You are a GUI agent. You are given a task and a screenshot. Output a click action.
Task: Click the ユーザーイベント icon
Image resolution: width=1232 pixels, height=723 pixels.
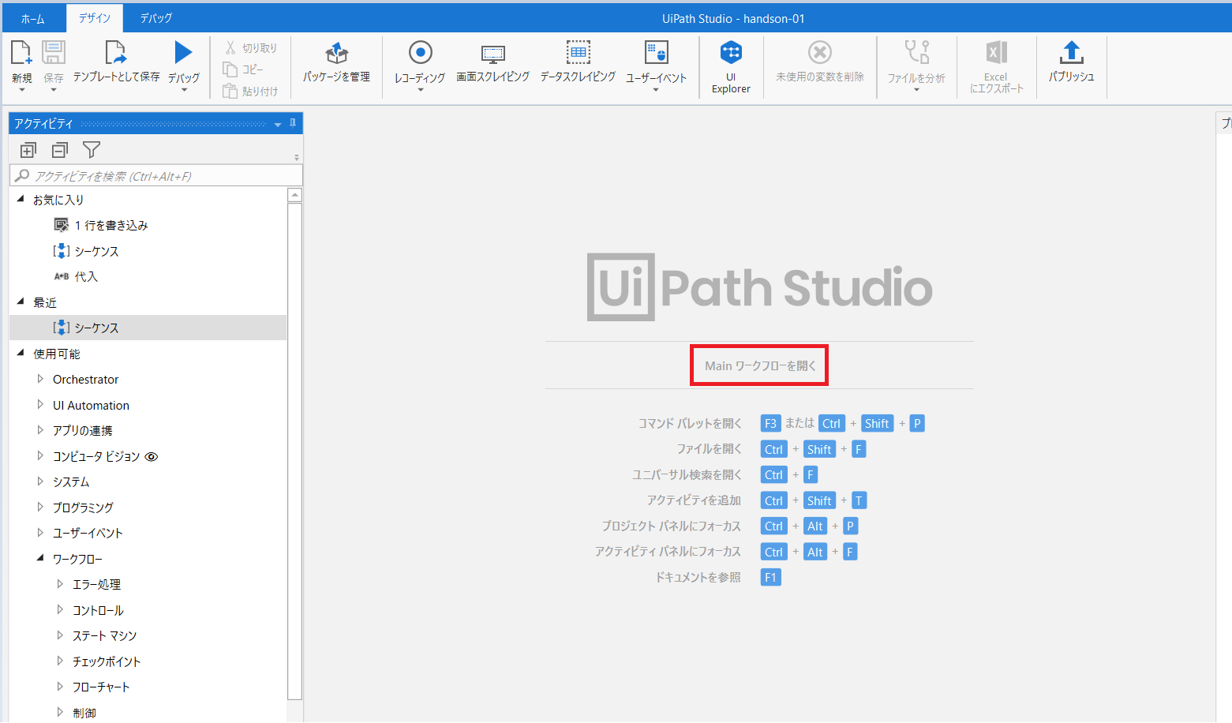coord(656,53)
